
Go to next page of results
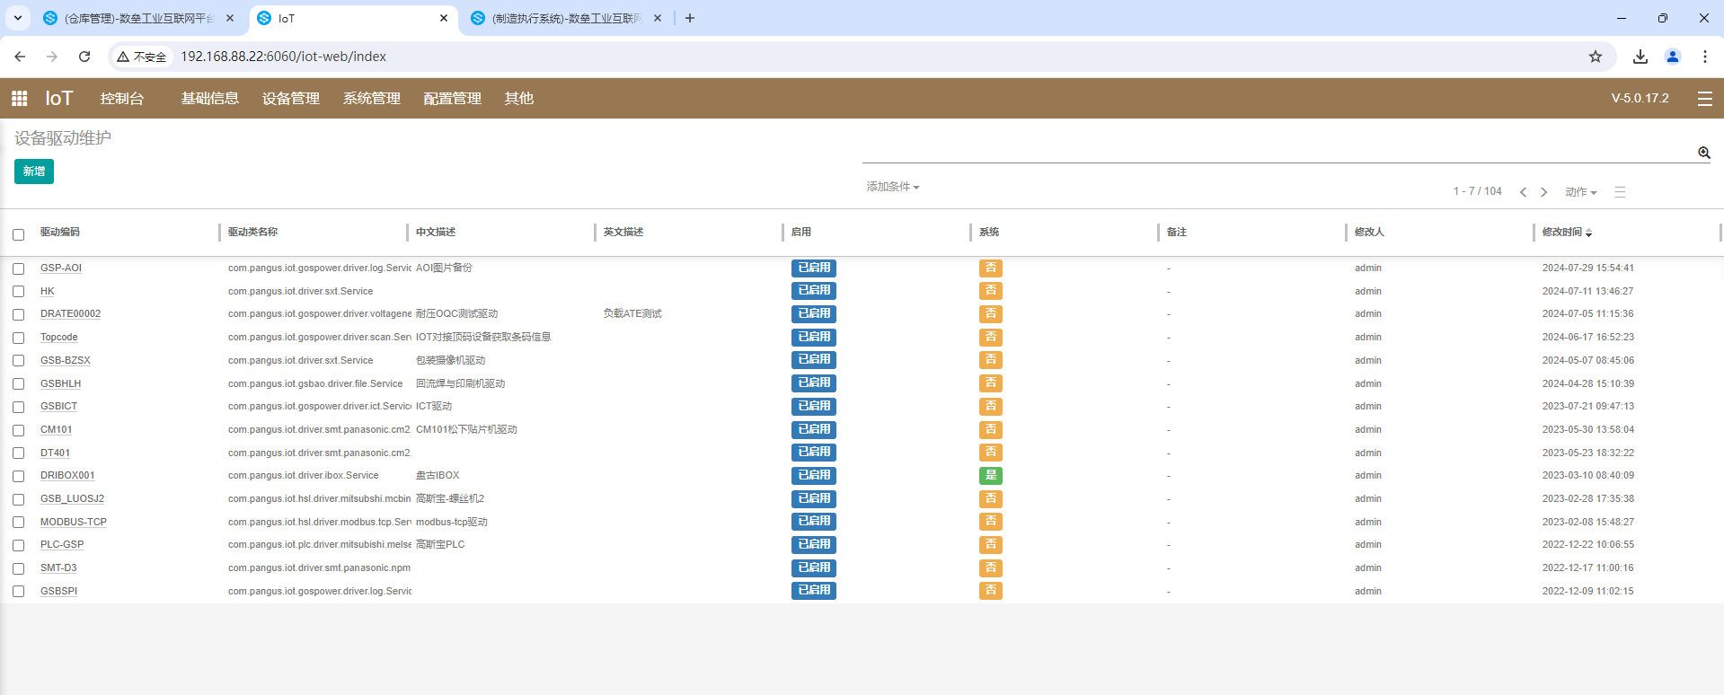pyautogui.click(x=1544, y=192)
